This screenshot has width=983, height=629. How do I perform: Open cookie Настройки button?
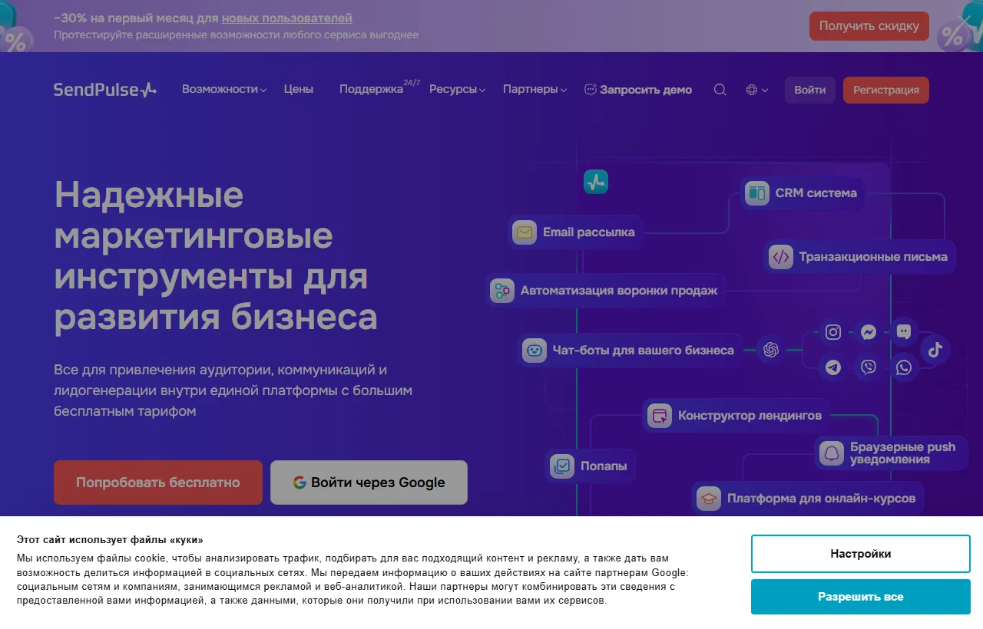[861, 554]
